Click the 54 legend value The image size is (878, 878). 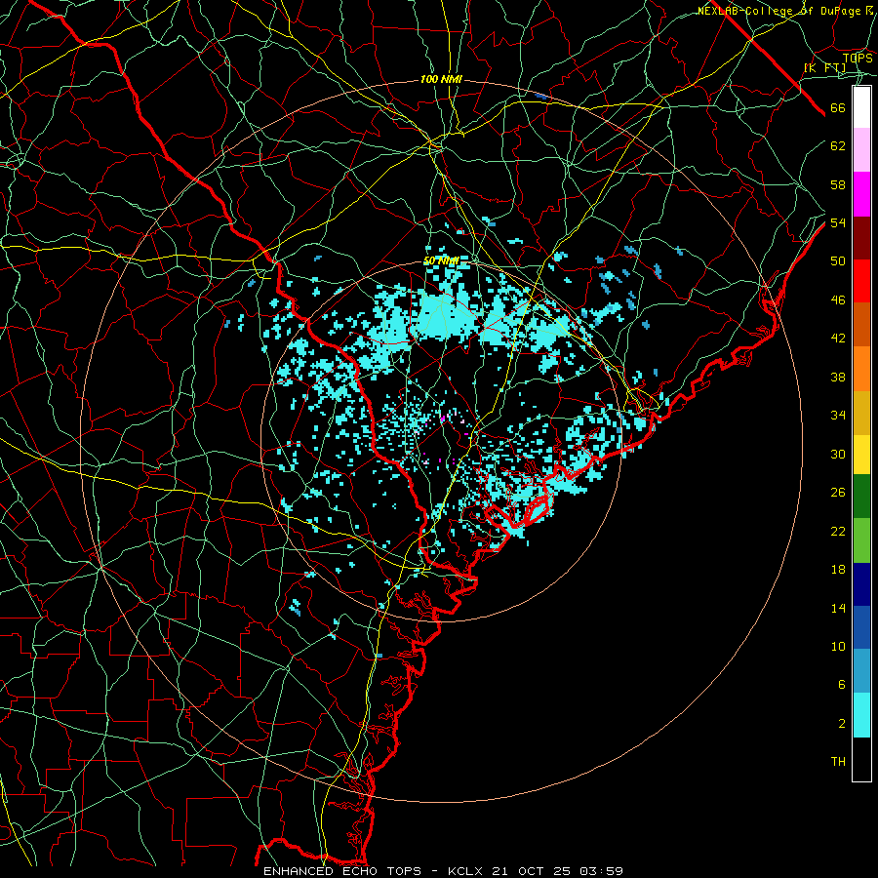point(838,222)
